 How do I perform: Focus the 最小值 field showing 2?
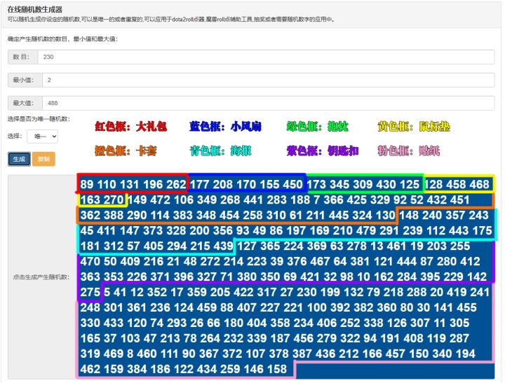(268, 80)
